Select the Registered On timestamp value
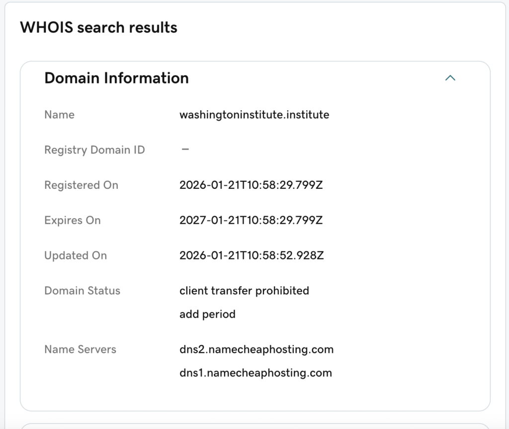509x429 pixels. 251,185
